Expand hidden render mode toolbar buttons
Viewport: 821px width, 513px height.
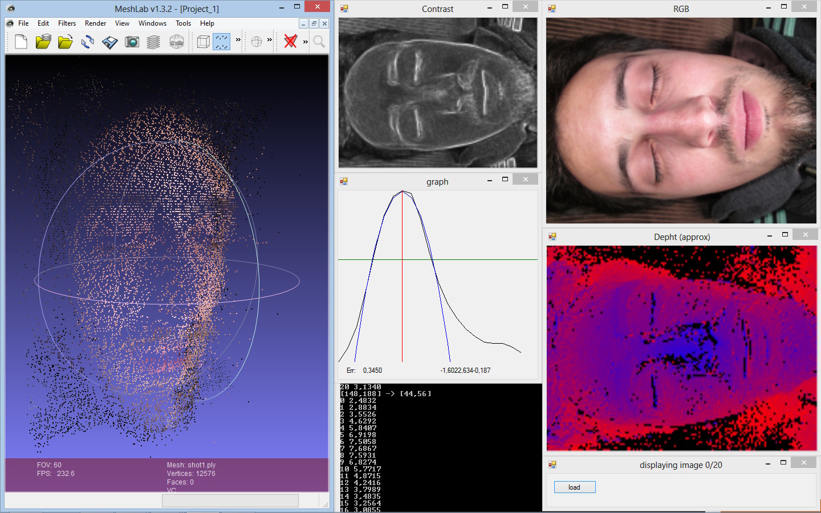point(238,41)
